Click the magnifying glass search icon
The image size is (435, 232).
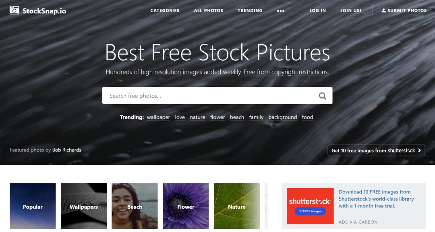coord(322,96)
